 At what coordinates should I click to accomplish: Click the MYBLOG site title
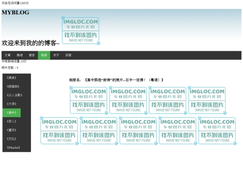tap(15, 13)
